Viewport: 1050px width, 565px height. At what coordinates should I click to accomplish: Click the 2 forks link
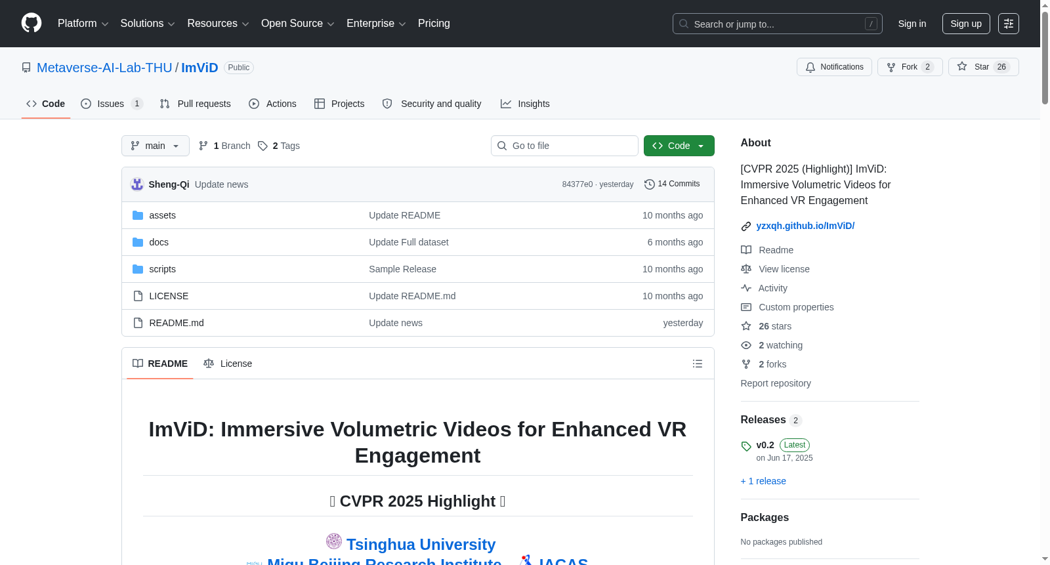[x=772, y=364]
